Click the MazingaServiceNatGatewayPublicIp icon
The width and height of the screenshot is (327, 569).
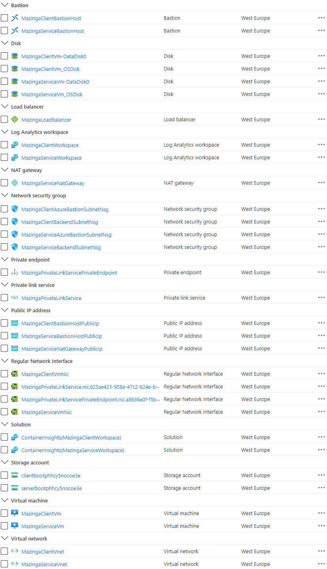point(15,349)
